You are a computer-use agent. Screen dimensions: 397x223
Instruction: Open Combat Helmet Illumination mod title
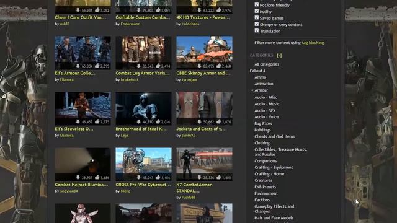click(81, 185)
